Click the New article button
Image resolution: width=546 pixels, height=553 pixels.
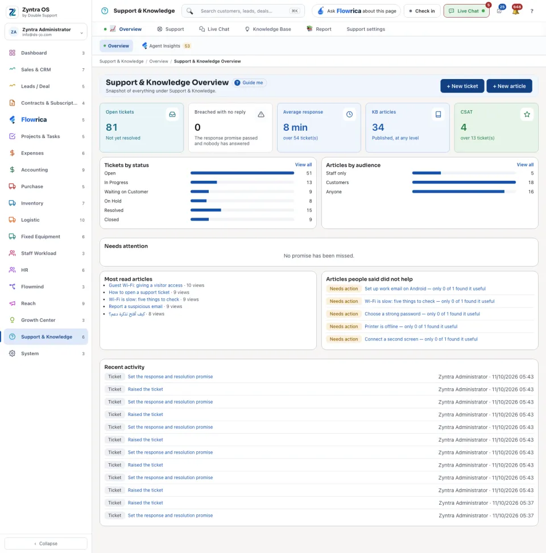[x=509, y=86]
